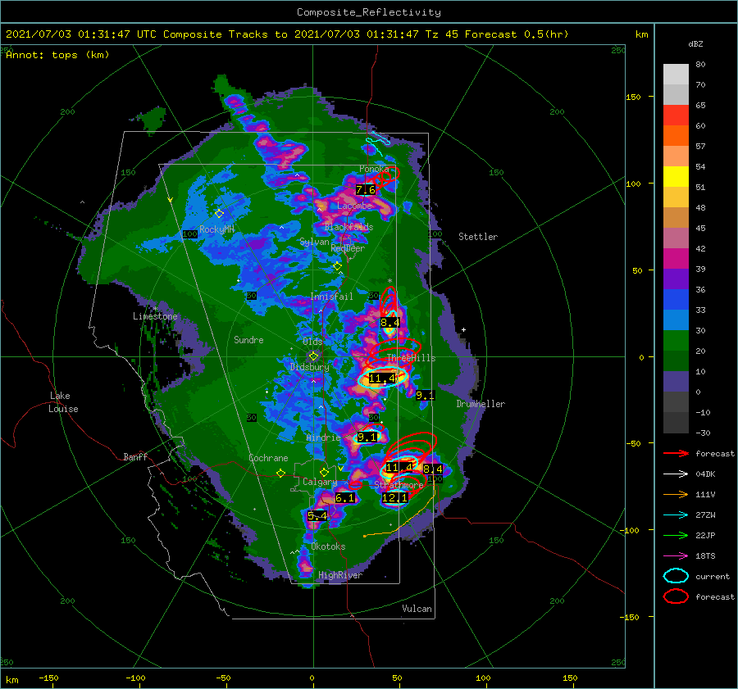The height and width of the screenshot is (689, 738).
Task: Click the yellow diamond marker below RedDeer
Action: coord(338,266)
